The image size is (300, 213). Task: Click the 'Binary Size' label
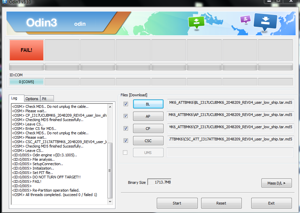(137, 182)
